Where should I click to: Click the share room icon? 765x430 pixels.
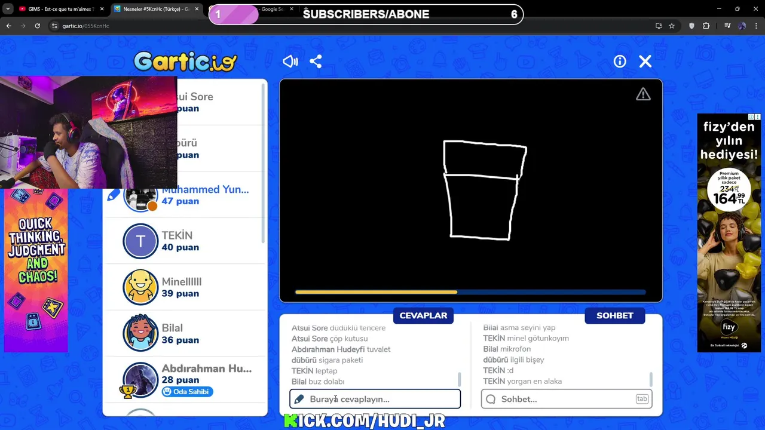click(316, 62)
